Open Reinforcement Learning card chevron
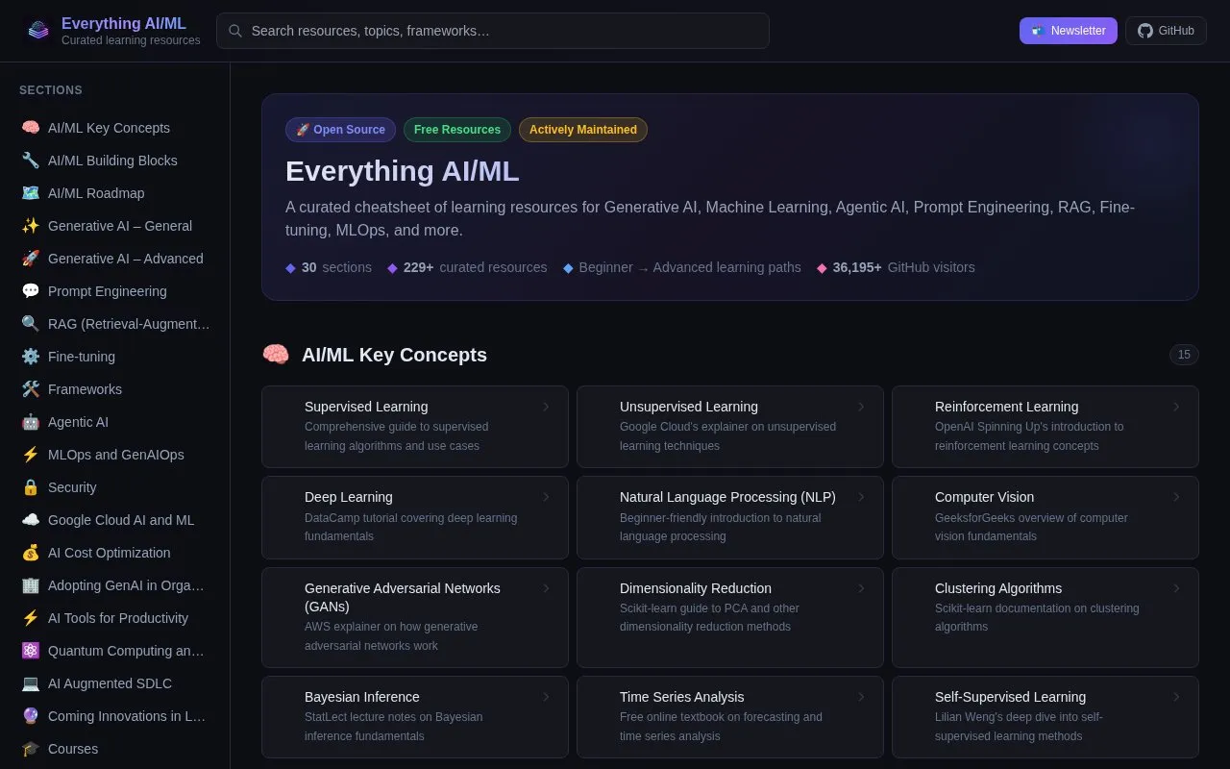 pos(1176,407)
